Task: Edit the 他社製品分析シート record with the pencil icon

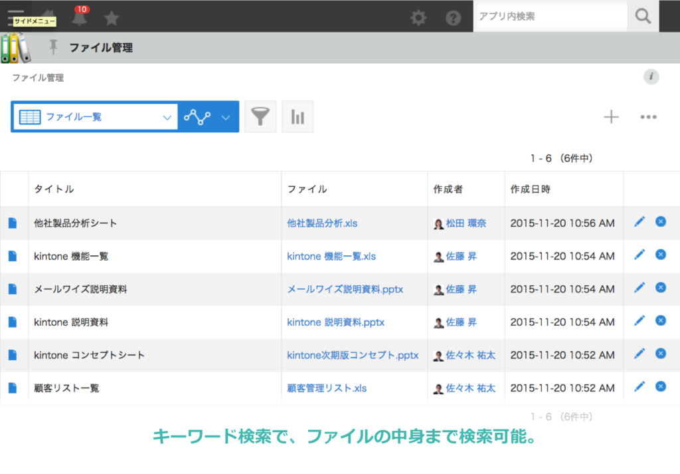Action: [639, 223]
